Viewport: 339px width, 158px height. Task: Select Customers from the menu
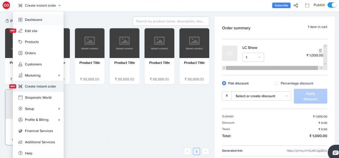click(x=38, y=64)
